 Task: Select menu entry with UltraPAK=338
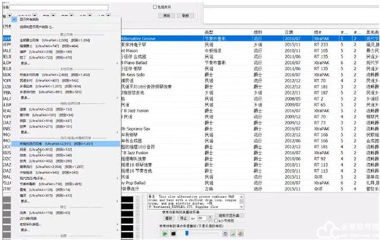[x=66, y=52]
